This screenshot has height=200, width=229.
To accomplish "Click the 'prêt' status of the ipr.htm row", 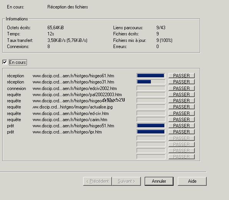I will point(10,132).
